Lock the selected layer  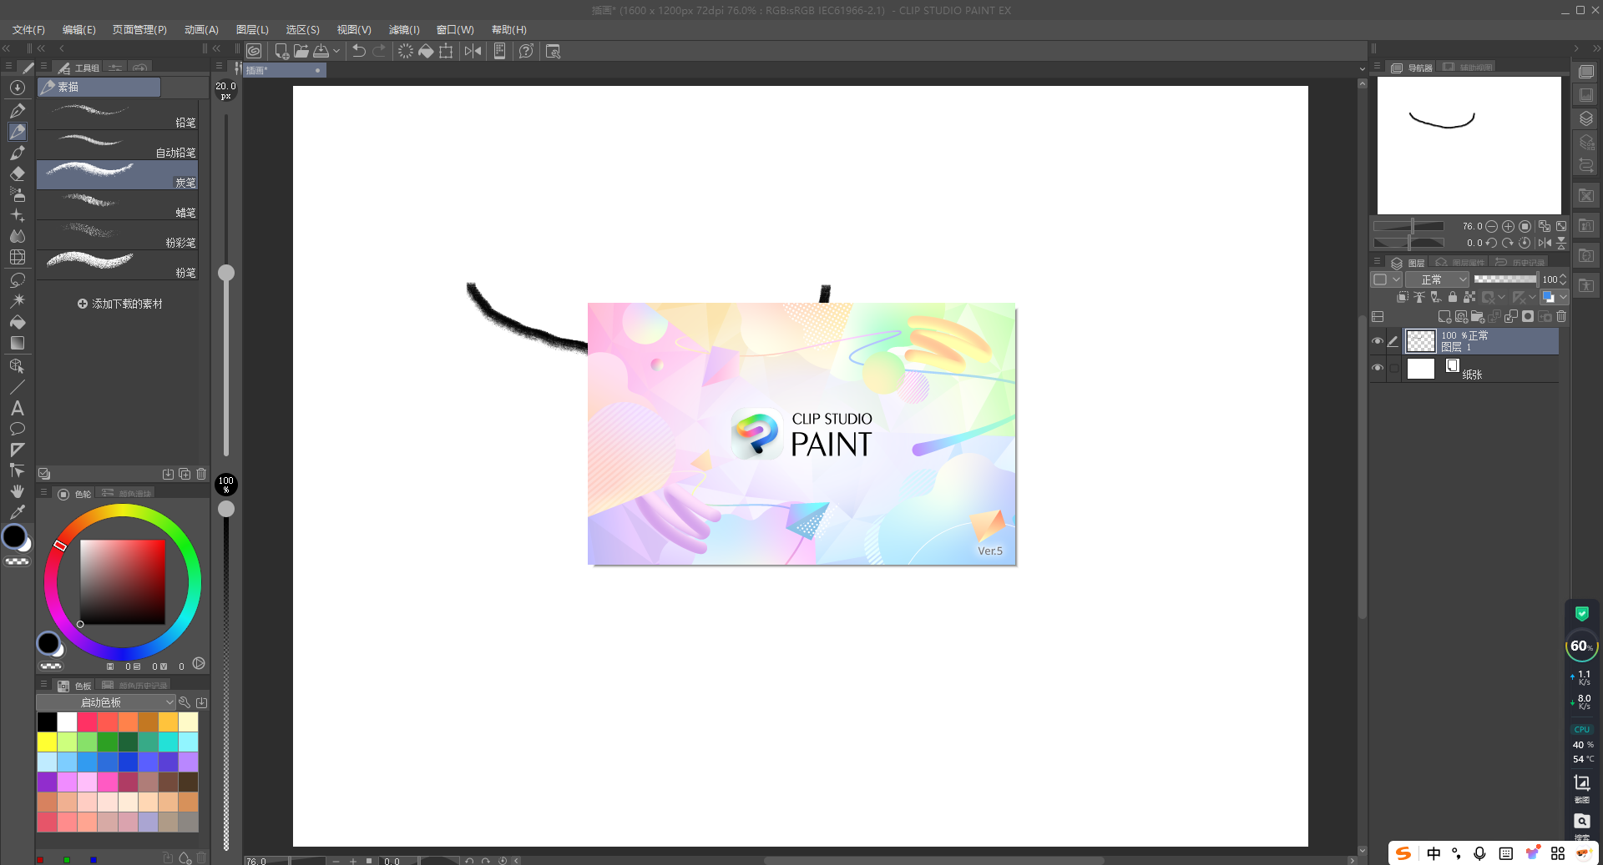[1453, 297]
